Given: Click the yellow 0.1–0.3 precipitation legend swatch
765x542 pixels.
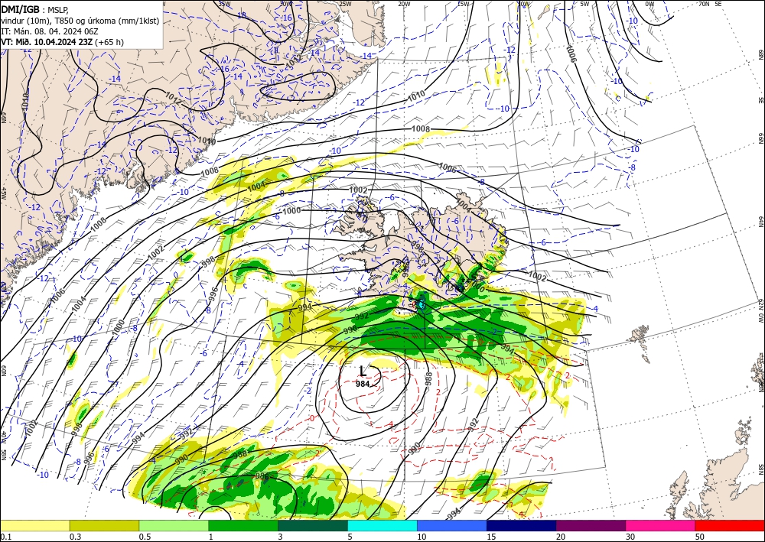Looking at the screenshot, I should pyautogui.click(x=34, y=525).
